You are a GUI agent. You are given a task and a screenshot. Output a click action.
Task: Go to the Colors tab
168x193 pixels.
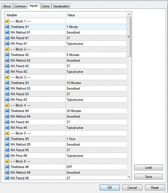pyautogui.click(x=45, y=6)
